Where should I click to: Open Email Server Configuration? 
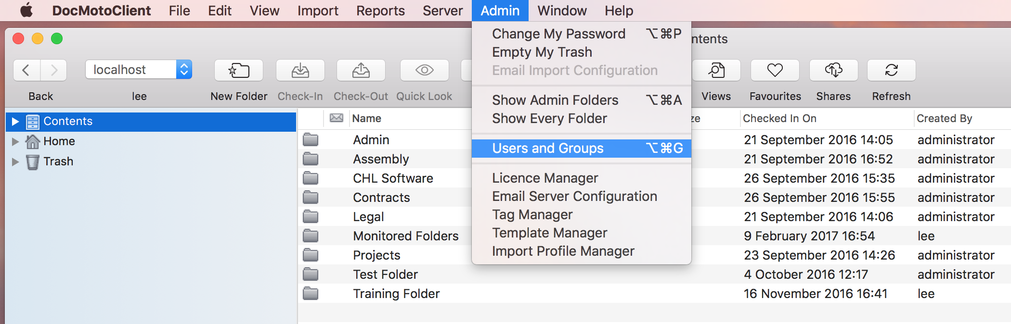[582, 196]
